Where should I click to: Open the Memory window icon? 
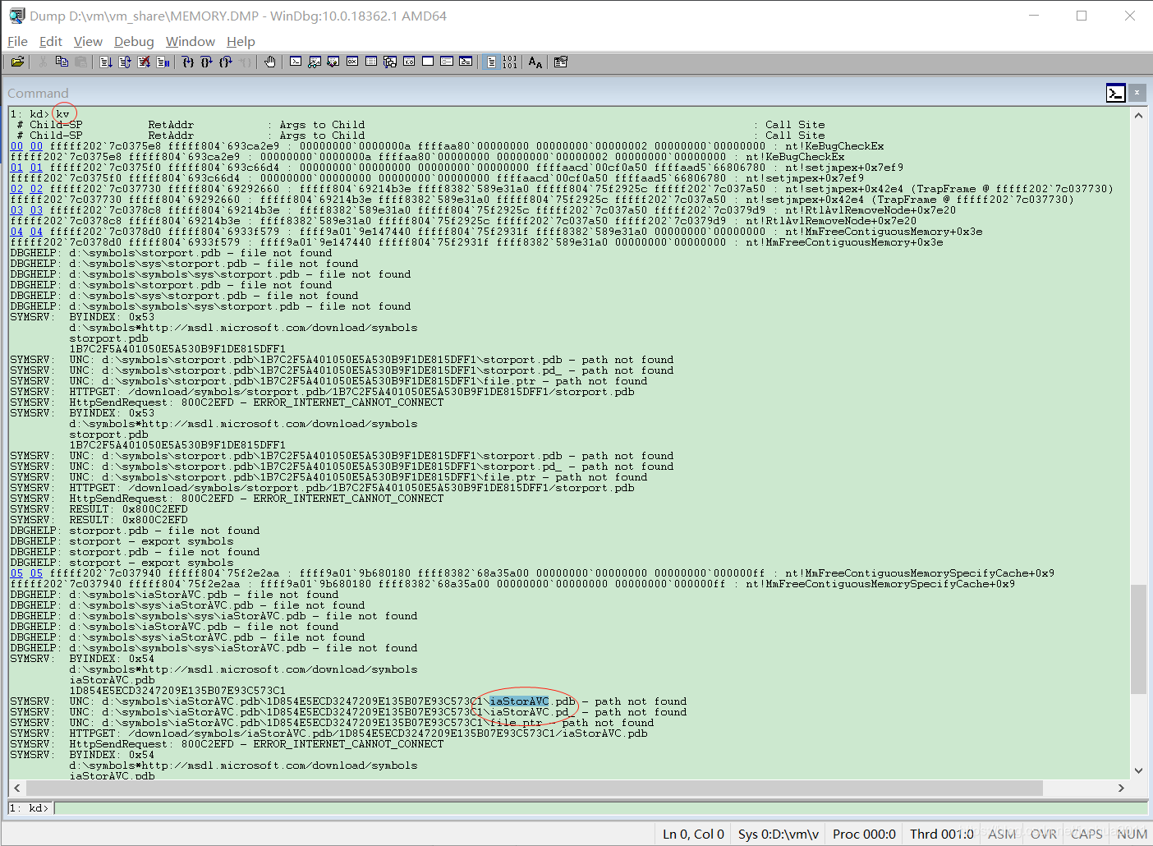click(371, 62)
